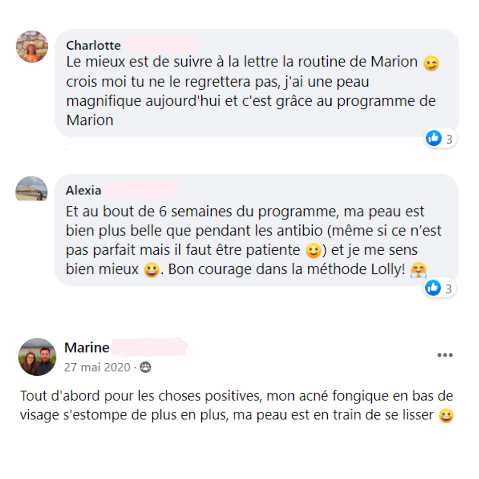Open Charlotte's profile picture
The width and height of the screenshot is (479, 479).
tap(32, 47)
